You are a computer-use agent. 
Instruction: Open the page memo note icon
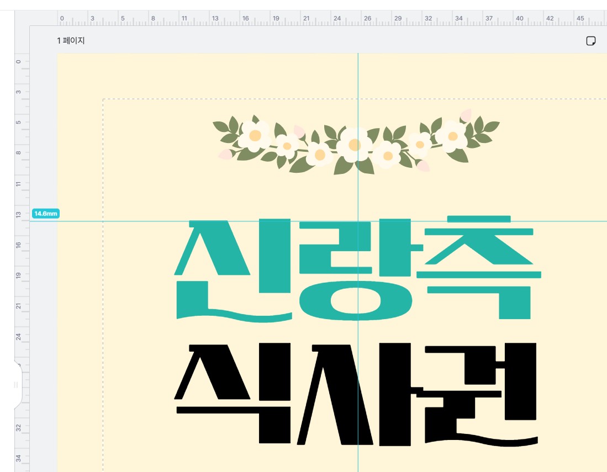[591, 41]
